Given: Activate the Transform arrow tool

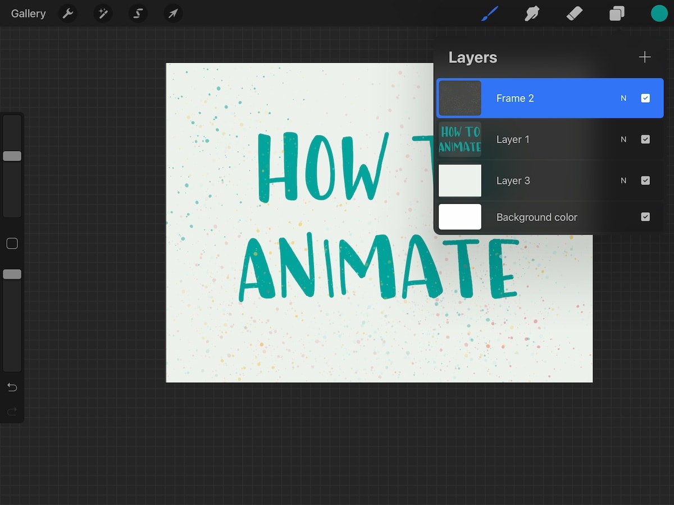Looking at the screenshot, I should pyautogui.click(x=173, y=13).
